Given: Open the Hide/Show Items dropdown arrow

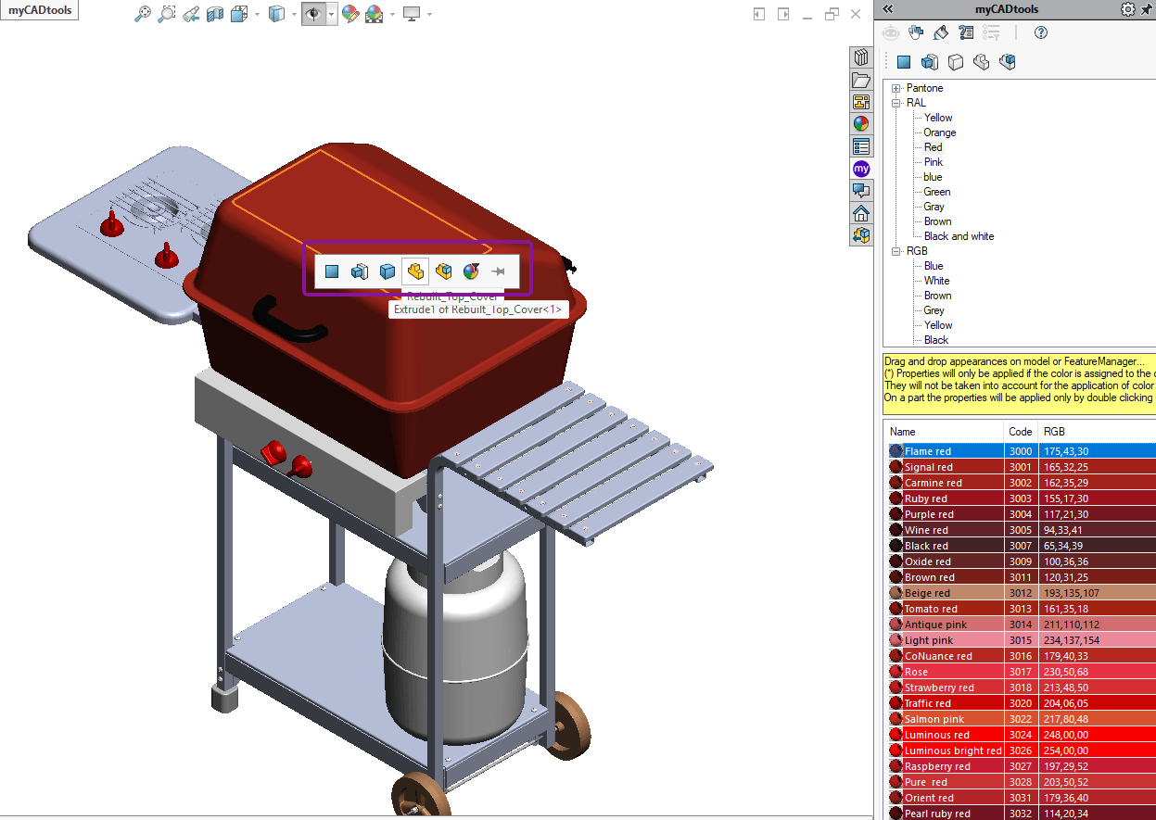Looking at the screenshot, I should pos(331,14).
